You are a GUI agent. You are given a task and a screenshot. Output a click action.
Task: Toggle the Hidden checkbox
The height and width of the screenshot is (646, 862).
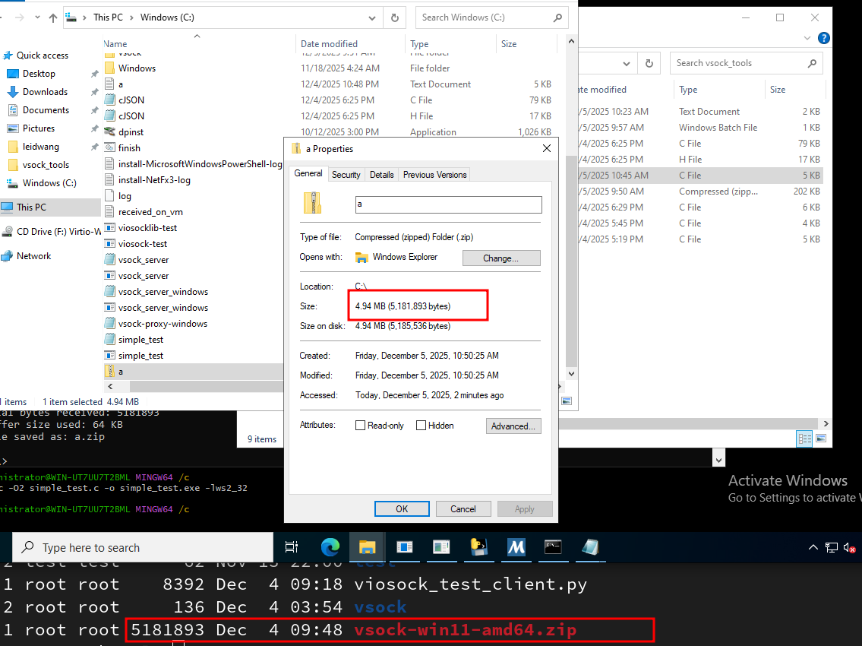click(421, 426)
